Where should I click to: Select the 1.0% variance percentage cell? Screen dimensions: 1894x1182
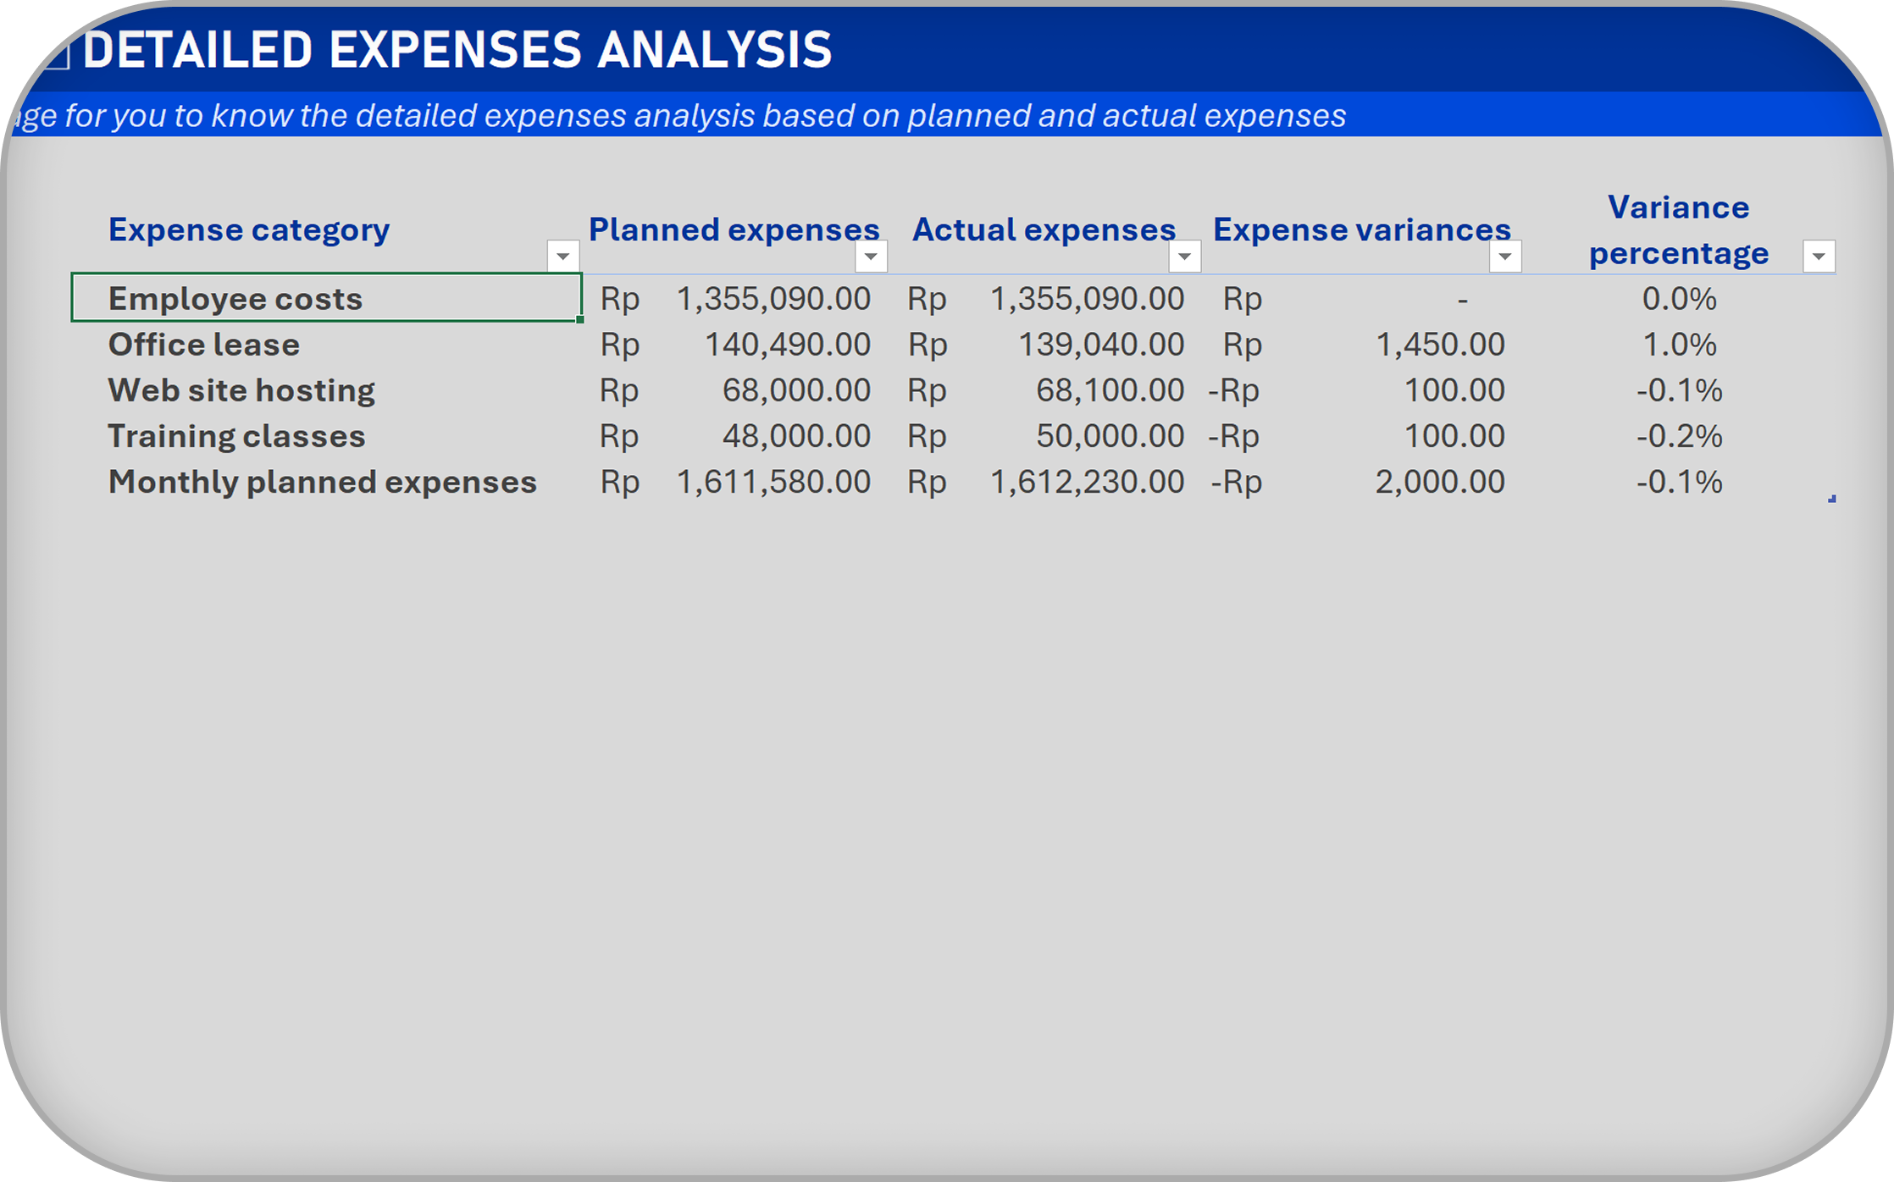(x=1679, y=345)
